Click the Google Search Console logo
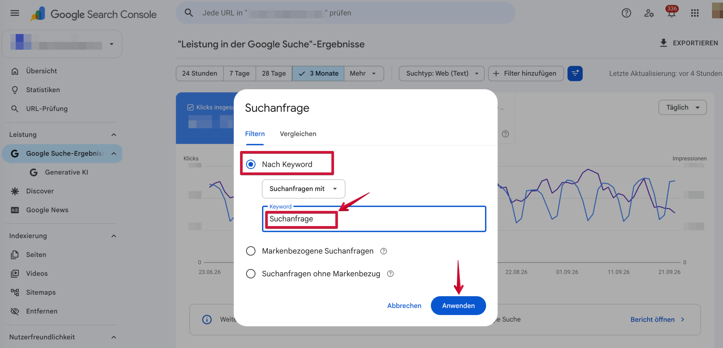723x348 pixels. 93,14
